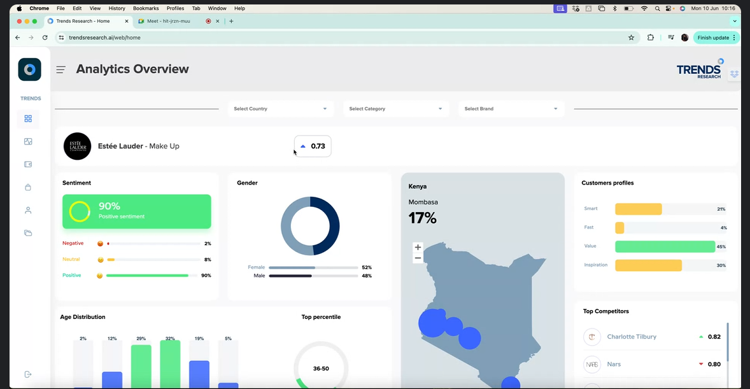The height and width of the screenshot is (389, 750).
Task: Expand the Select Brand dropdown
Action: 511,109
